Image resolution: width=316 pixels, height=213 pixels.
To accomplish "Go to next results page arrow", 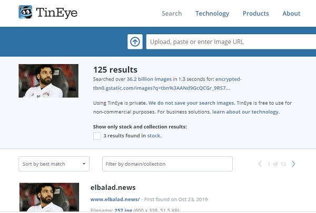I will point(294,164).
